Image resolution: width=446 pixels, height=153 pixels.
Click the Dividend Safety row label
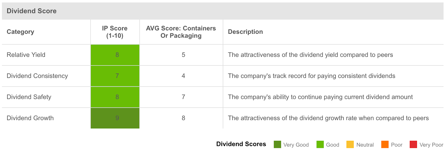(29, 97)
